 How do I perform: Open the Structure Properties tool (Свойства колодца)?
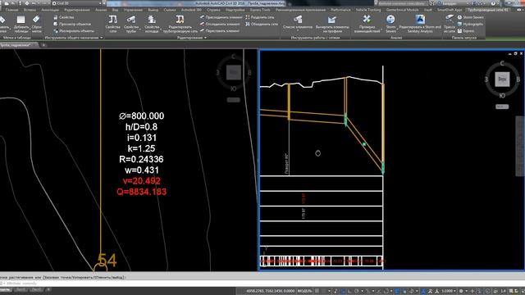(152, 24)
